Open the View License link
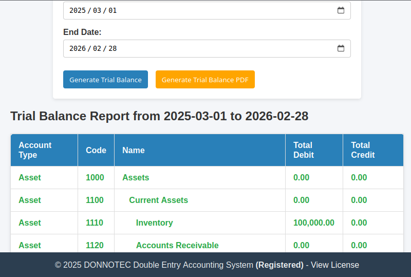Viewport: 411px width, 277px height. tap(335, 265)
